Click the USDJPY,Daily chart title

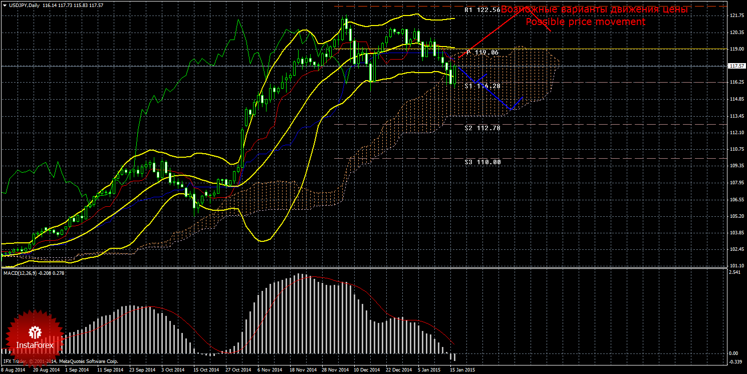tap(25, 5)
